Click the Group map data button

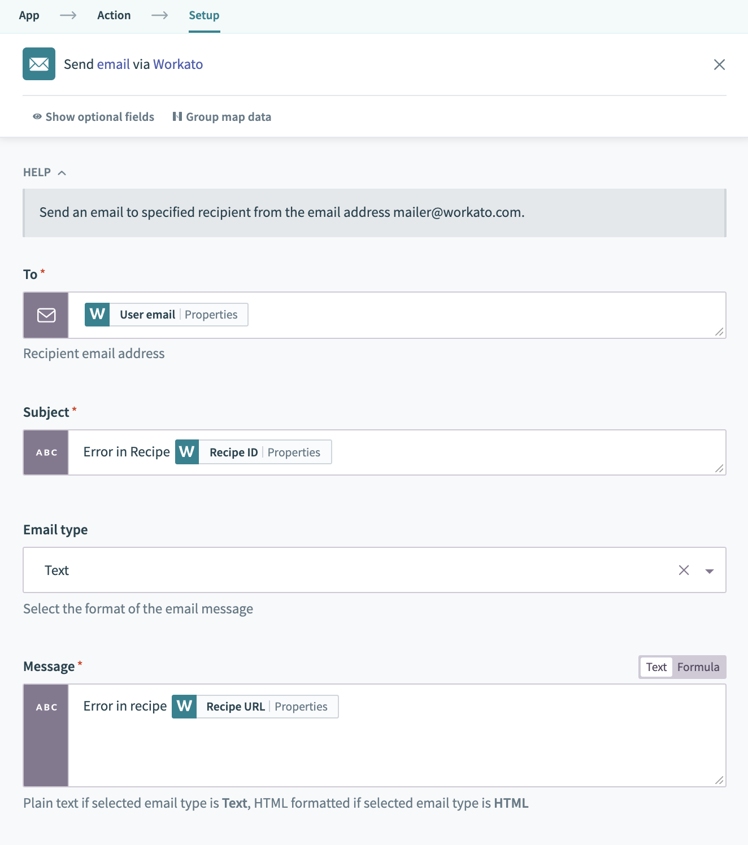coord(222,117)
